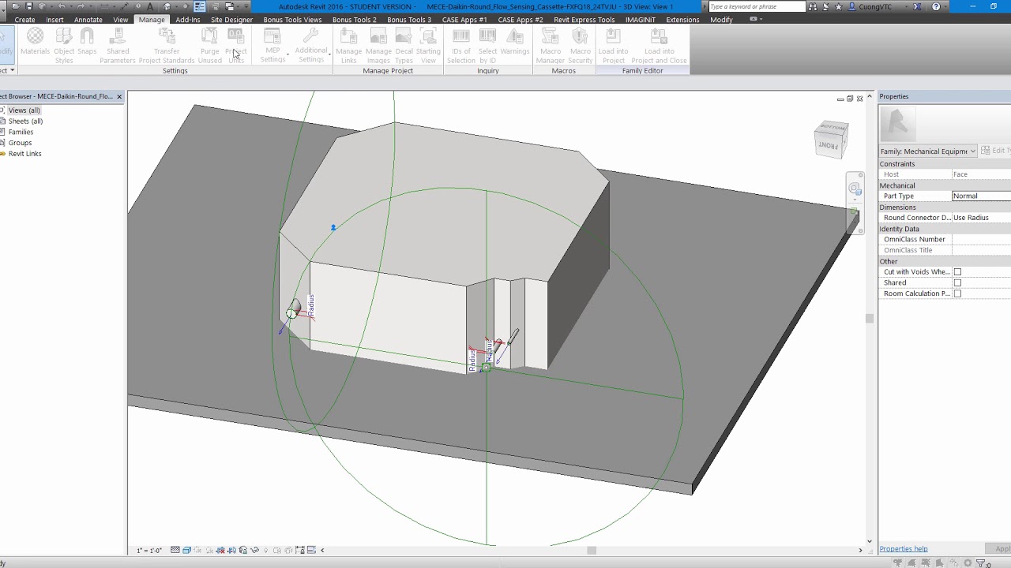The width and height of the screenshot is (1011, 568).
Task: Toggle Room Calculation Point checkbox
Action: coord(957,293)
